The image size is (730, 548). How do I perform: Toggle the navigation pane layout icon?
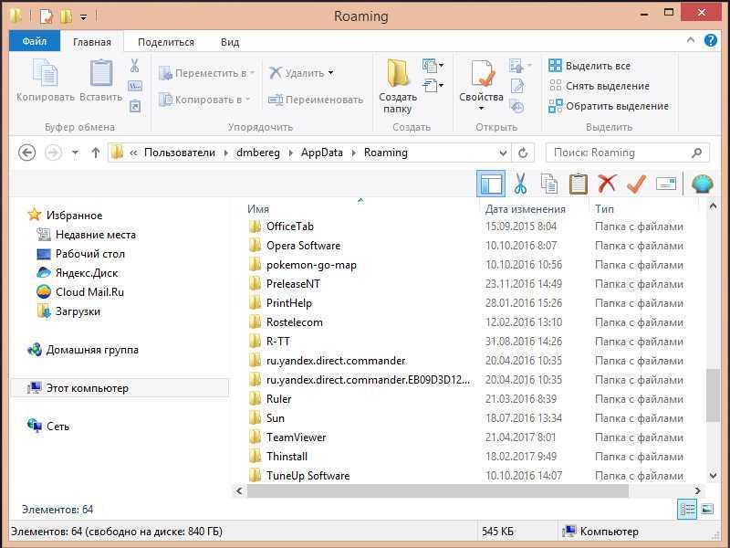coord(491,184)
